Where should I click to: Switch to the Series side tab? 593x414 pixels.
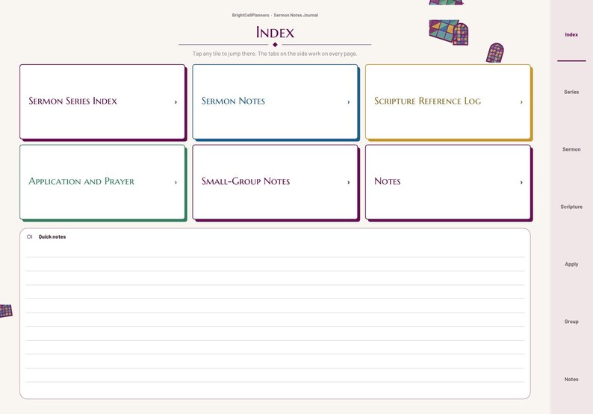click(571, 92)
